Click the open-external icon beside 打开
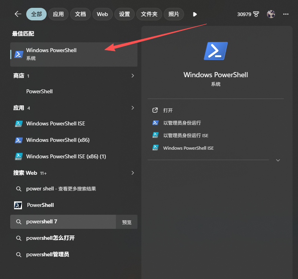 [155, 110]
